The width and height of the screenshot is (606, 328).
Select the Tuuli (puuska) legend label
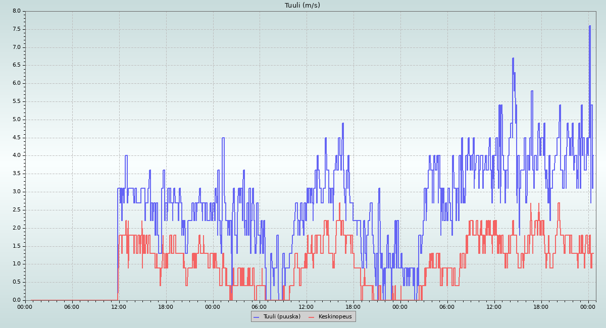pos(282,316)
